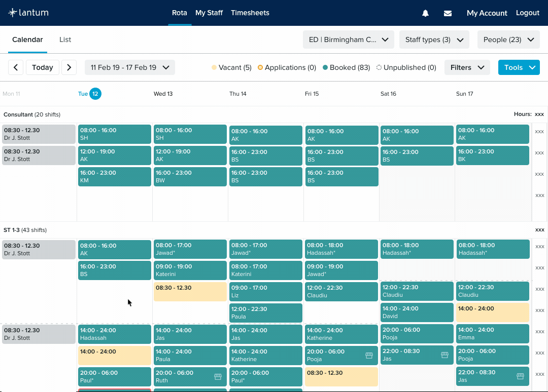Open vacant 08:30 - 12.30 shift on Friday

point(341,377)
